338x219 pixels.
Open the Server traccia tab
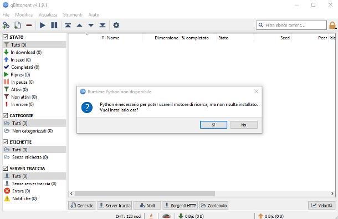115,205
